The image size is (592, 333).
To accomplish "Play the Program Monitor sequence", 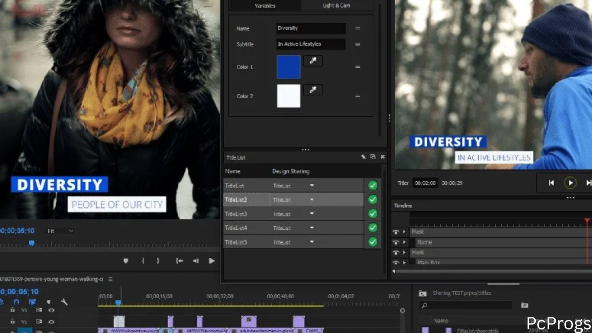I will click(x=212, y=261).
